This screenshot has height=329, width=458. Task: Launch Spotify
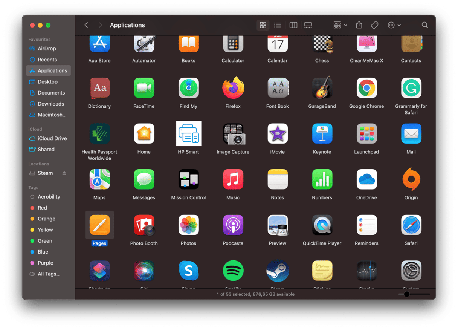(233, 270)
